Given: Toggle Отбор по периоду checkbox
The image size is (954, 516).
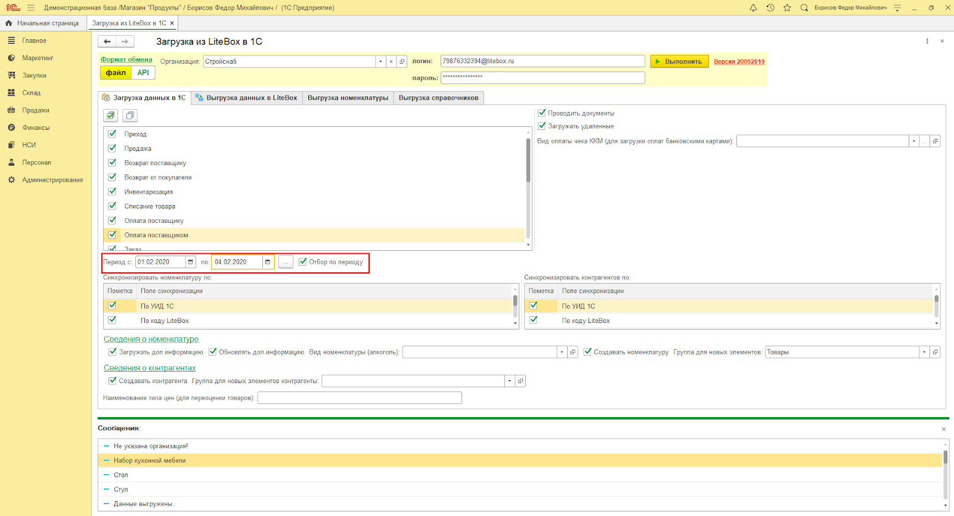Looking at the screenshot, I should click(x=303, y=262).
